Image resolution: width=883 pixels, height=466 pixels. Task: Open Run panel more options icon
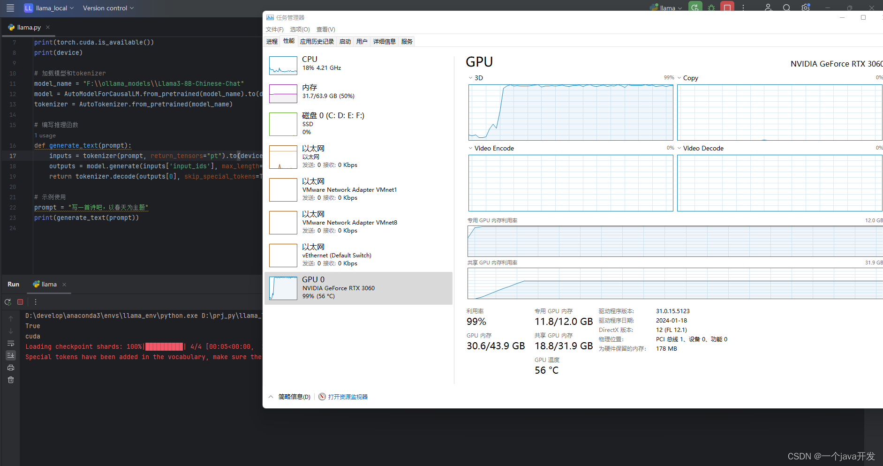click(36, 302)
